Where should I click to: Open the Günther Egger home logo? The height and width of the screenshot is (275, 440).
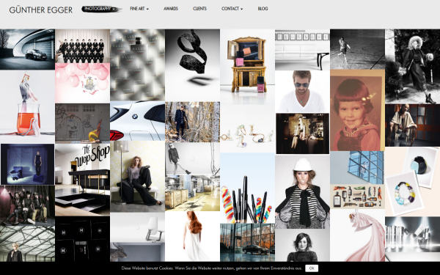tap(41, 10)
